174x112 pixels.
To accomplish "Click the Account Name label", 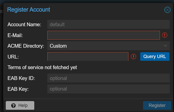I will point(24,25).
